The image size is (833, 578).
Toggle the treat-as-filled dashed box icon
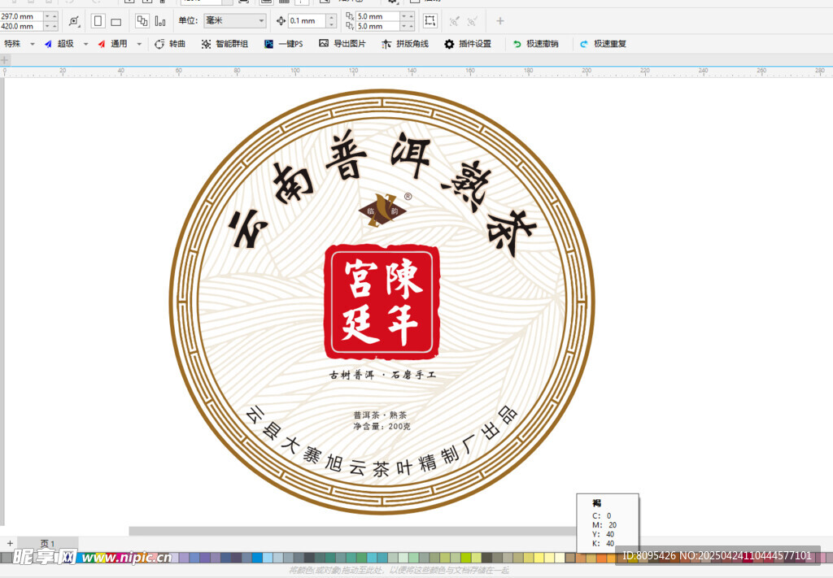click(430, 20)
